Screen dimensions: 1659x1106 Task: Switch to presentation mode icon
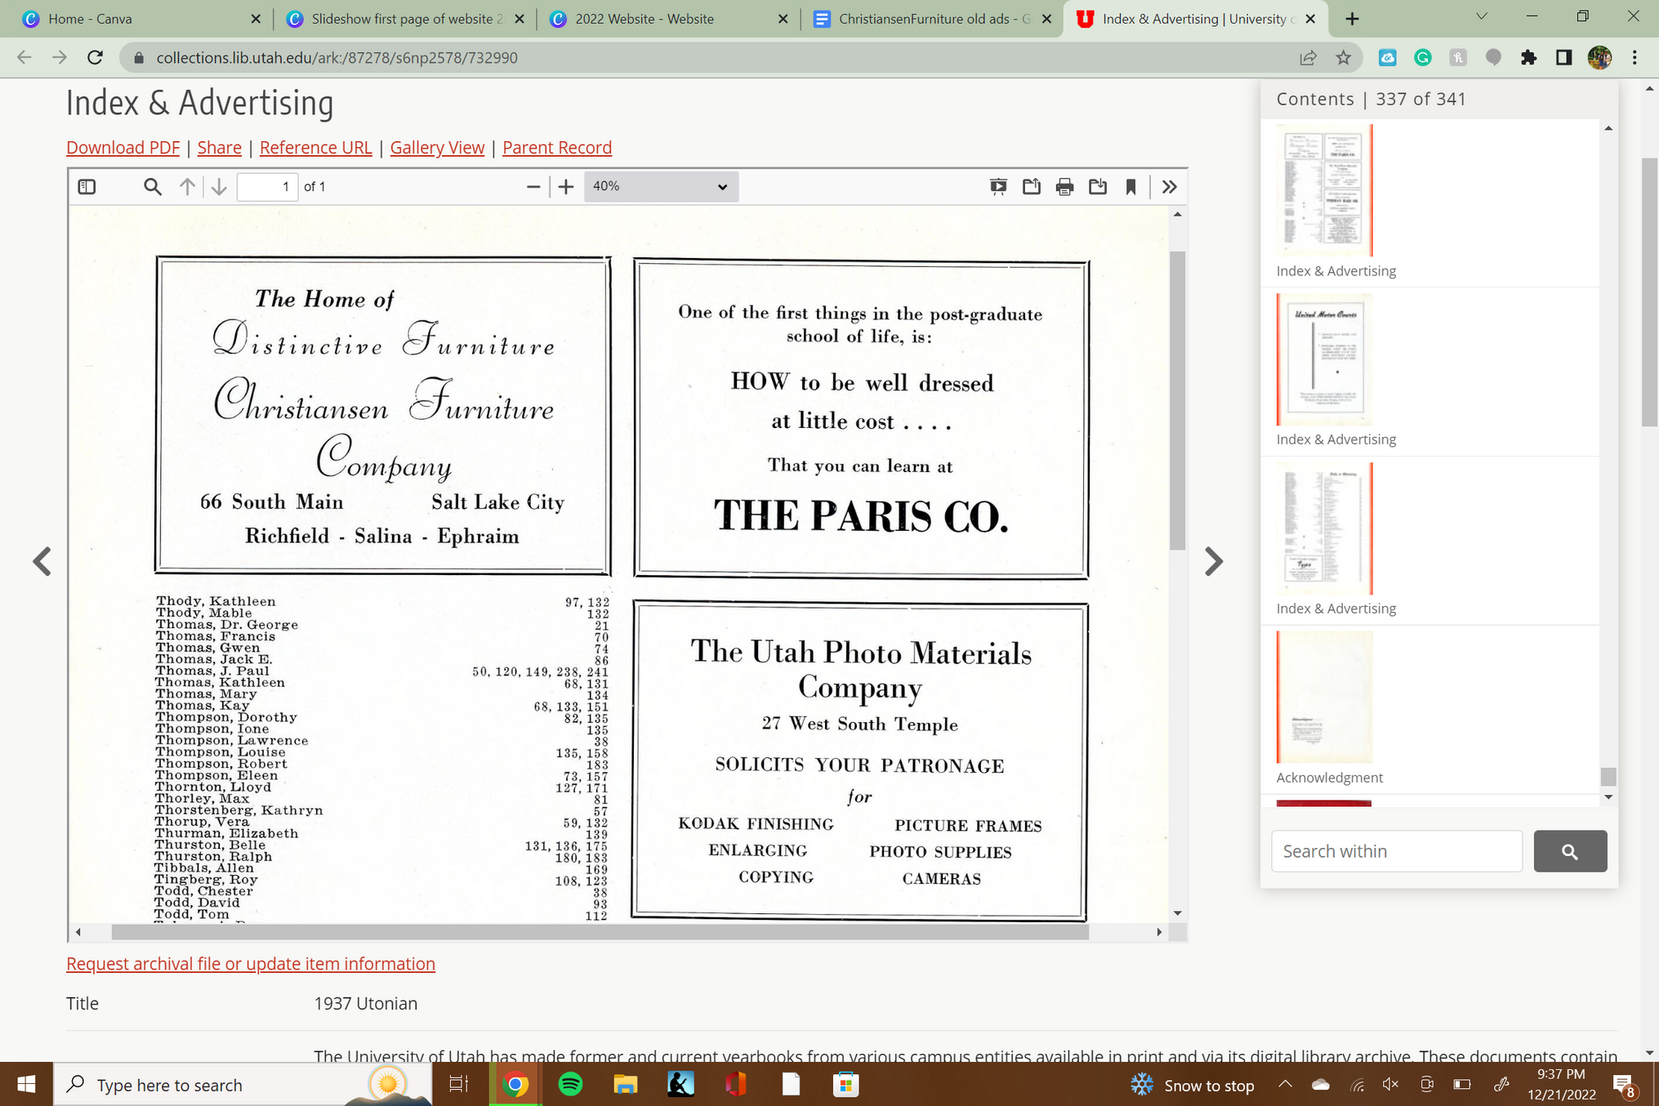[997, 186]
